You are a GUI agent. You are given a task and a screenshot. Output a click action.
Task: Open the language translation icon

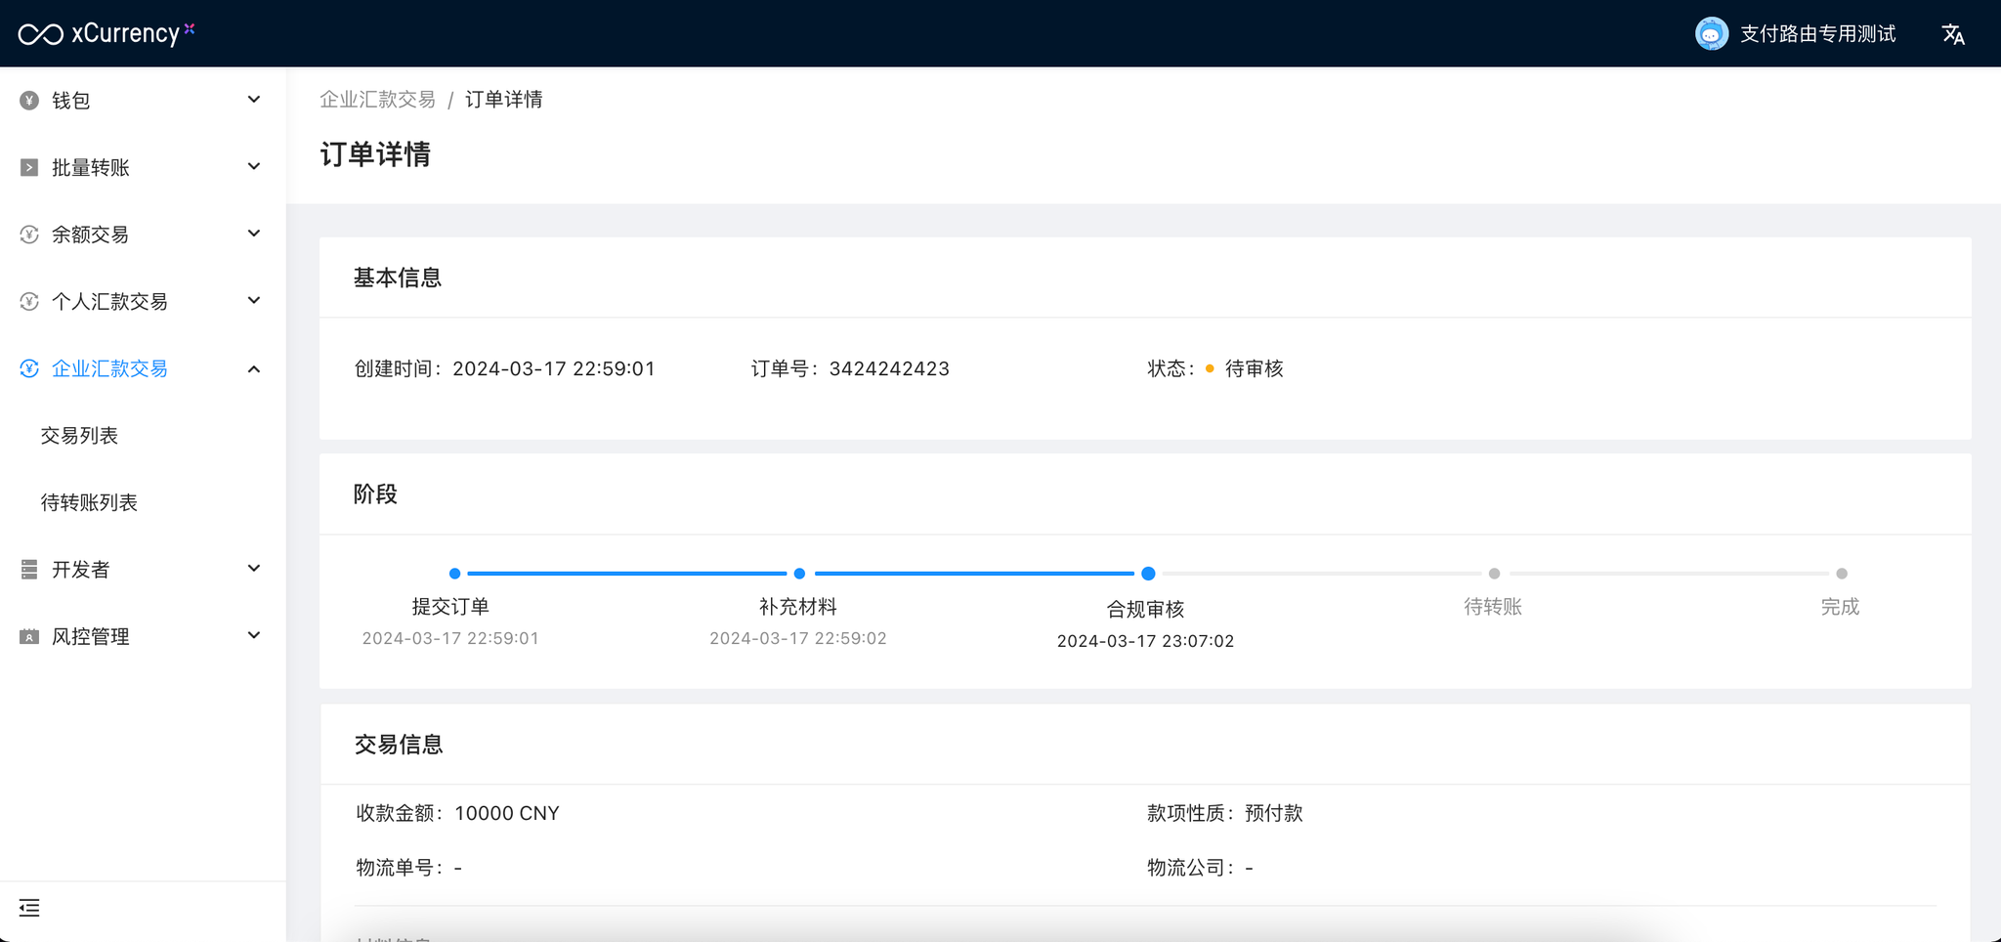pyautogui.click(x=1953, y=34)
